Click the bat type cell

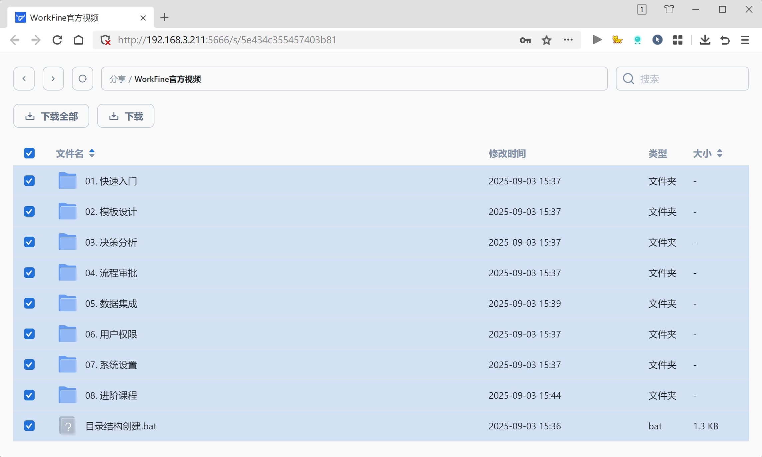(655, 426)
